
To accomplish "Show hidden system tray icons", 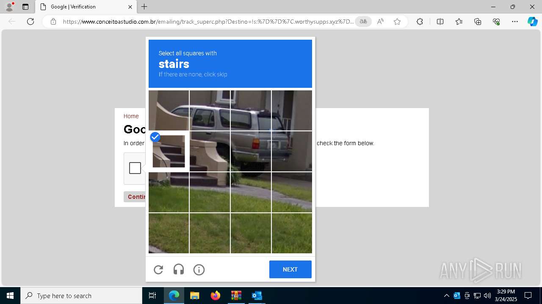I will (447, 296).
